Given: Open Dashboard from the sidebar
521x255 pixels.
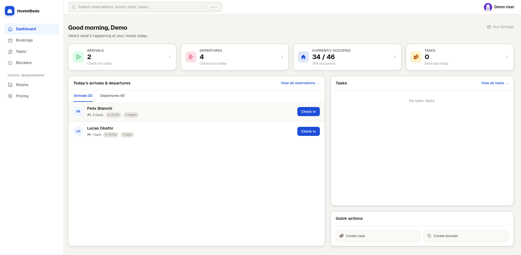Looking at the screenshot, I should [x=32, y=29].
